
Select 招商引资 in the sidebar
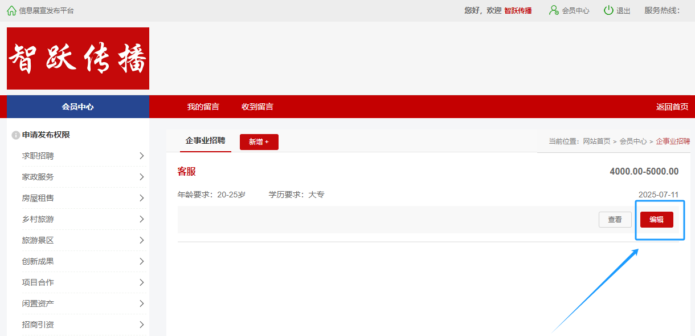pyautogui.click(x=38, y=325)
